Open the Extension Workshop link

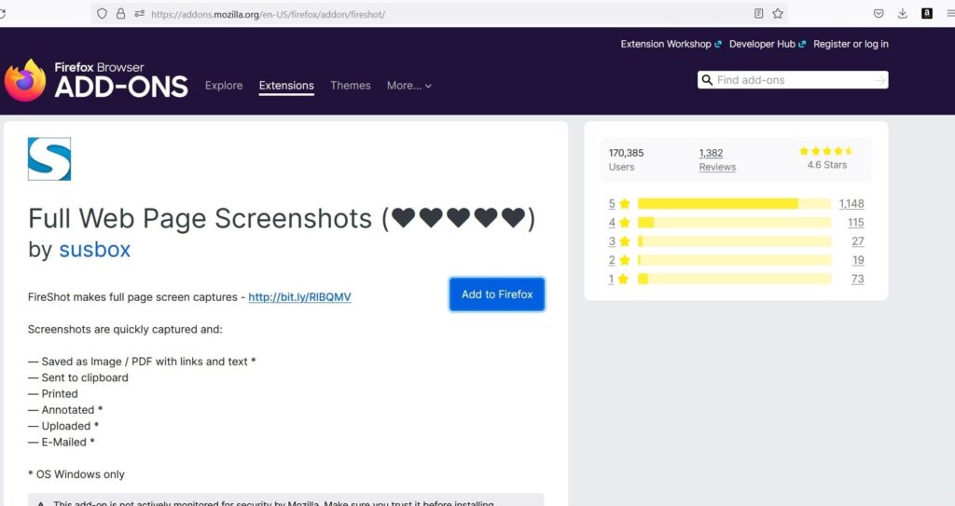671,44
